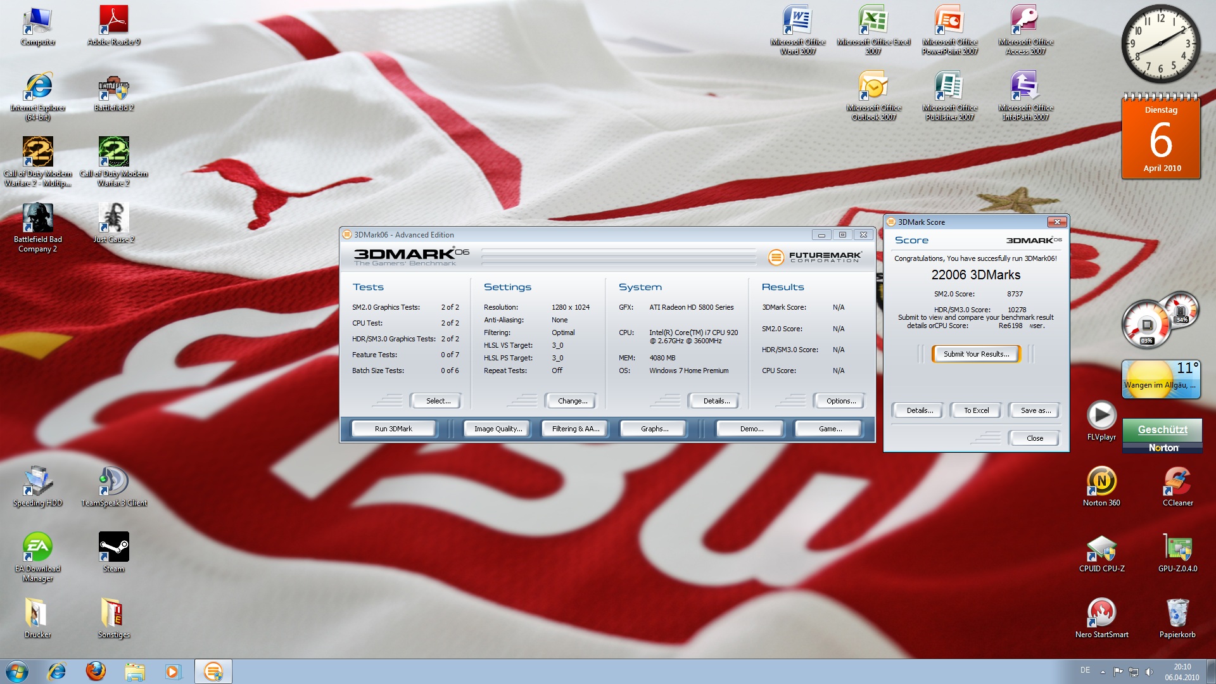Screen dimensions: 1216x684
Task: Open Internet Explorer from taskbar
Action: [57, 671]
